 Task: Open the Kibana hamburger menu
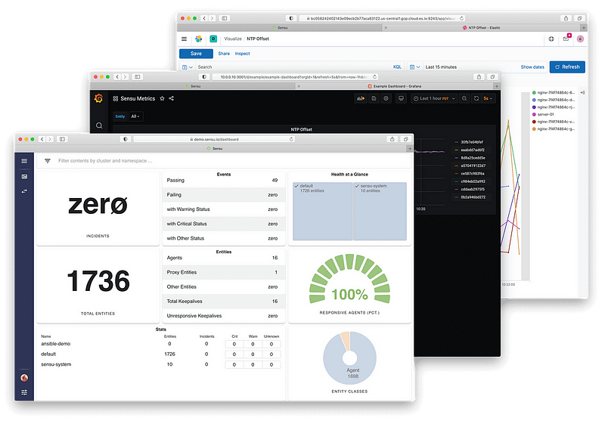tap(184, 39)
